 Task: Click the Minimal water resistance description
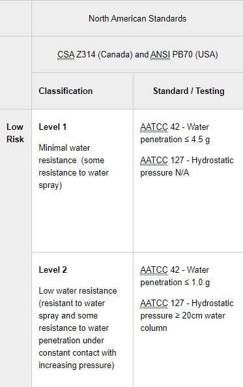tap(74, 166)
